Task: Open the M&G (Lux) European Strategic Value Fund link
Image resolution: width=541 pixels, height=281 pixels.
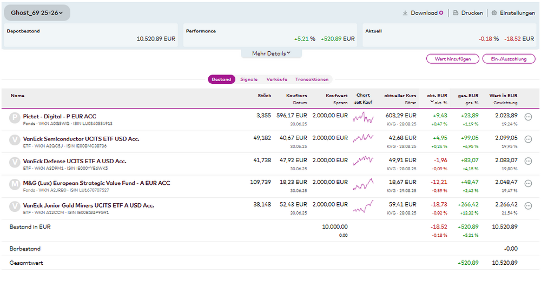Action: tap(96, 183)
